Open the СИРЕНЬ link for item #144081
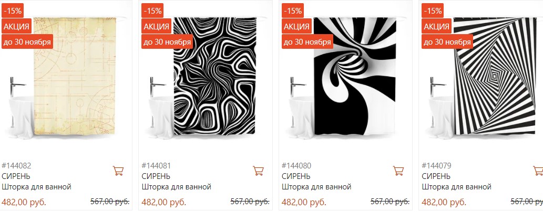 [156, 176]
